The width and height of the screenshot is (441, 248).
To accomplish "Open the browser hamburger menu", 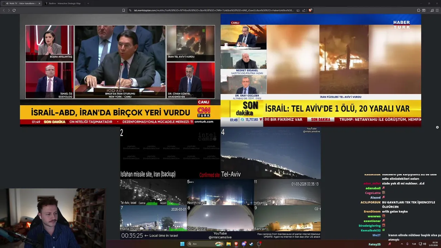I will [x=437, y=10].
